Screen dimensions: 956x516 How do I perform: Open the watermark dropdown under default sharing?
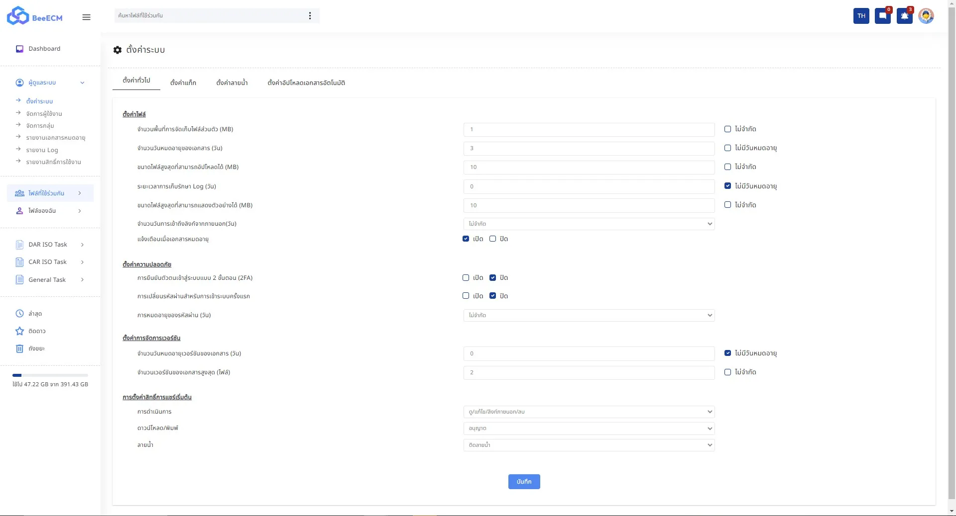coord(589,445)
